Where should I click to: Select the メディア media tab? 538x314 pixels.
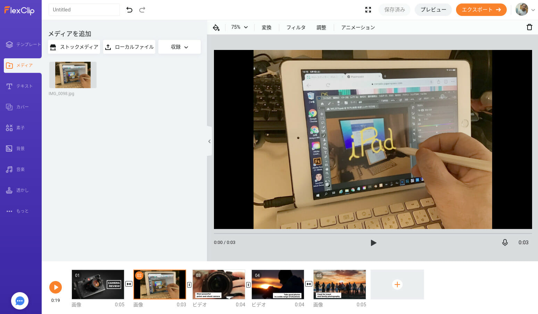pyautogui.click(x=23, y=65)
